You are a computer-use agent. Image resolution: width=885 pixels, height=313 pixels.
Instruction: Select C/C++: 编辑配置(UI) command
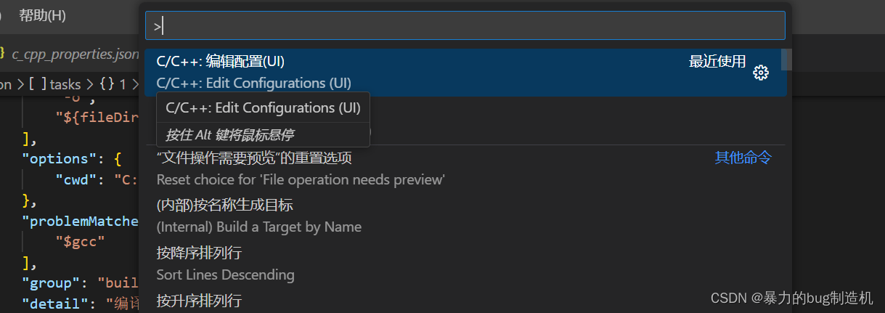[x=465, y=72]
